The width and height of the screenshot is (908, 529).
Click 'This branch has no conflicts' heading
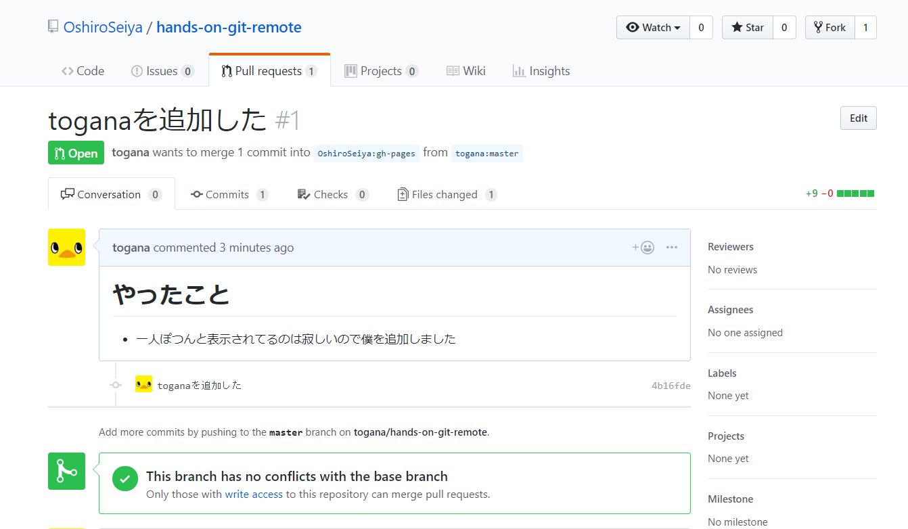point(297,476)
